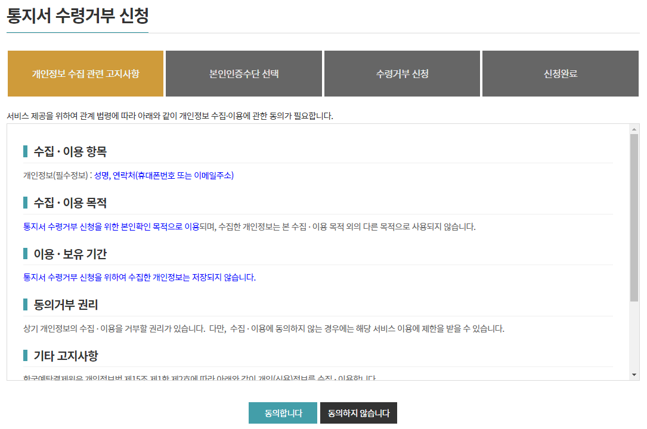This screenshot has height=429, width=647.
Task: Click the scrollbar down arrow
Action: (634, 375)
